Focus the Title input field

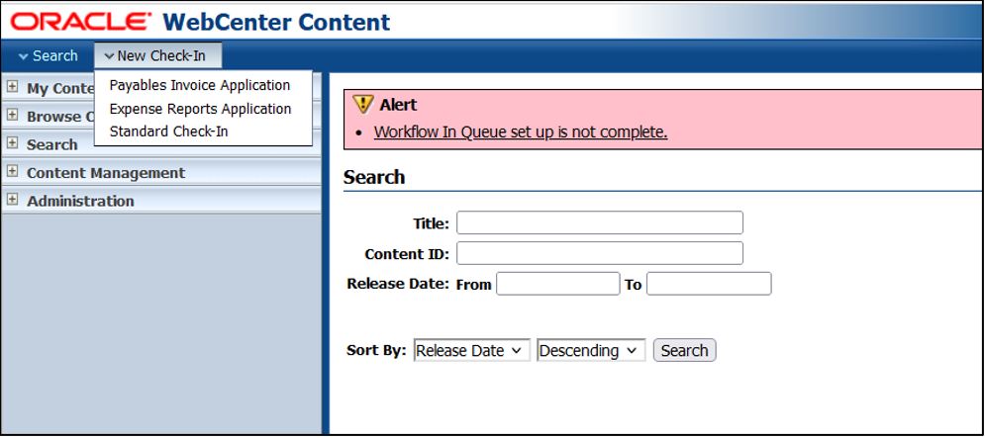tap(599, 222)
